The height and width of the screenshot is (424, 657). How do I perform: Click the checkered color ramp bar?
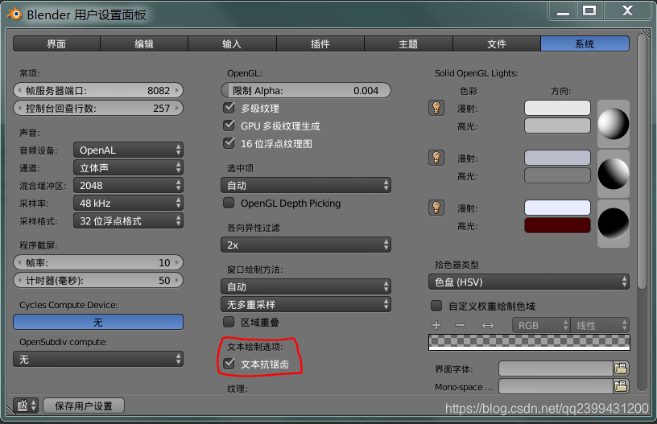pyautogui.click(x=529, y=342)
